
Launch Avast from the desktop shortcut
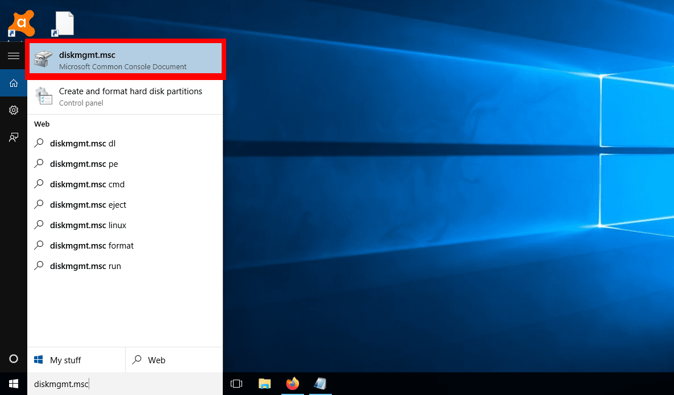point(21,23)
